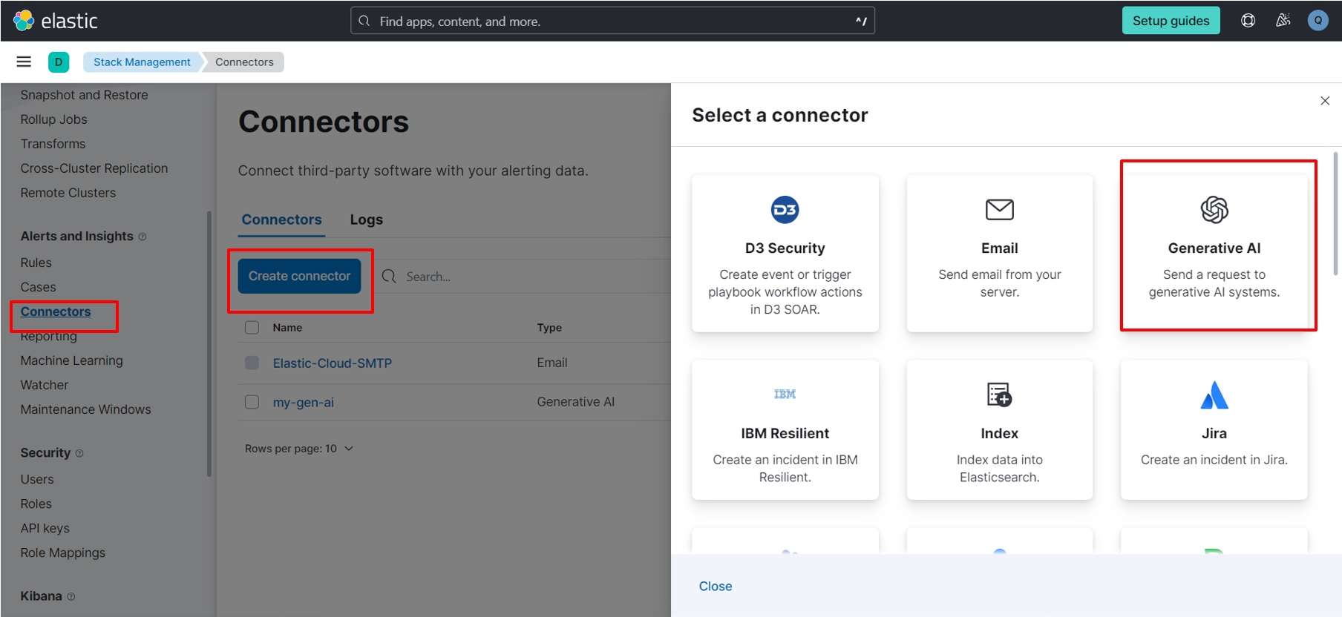
Task: Click the Create connector button
Action: pos(299,276)
